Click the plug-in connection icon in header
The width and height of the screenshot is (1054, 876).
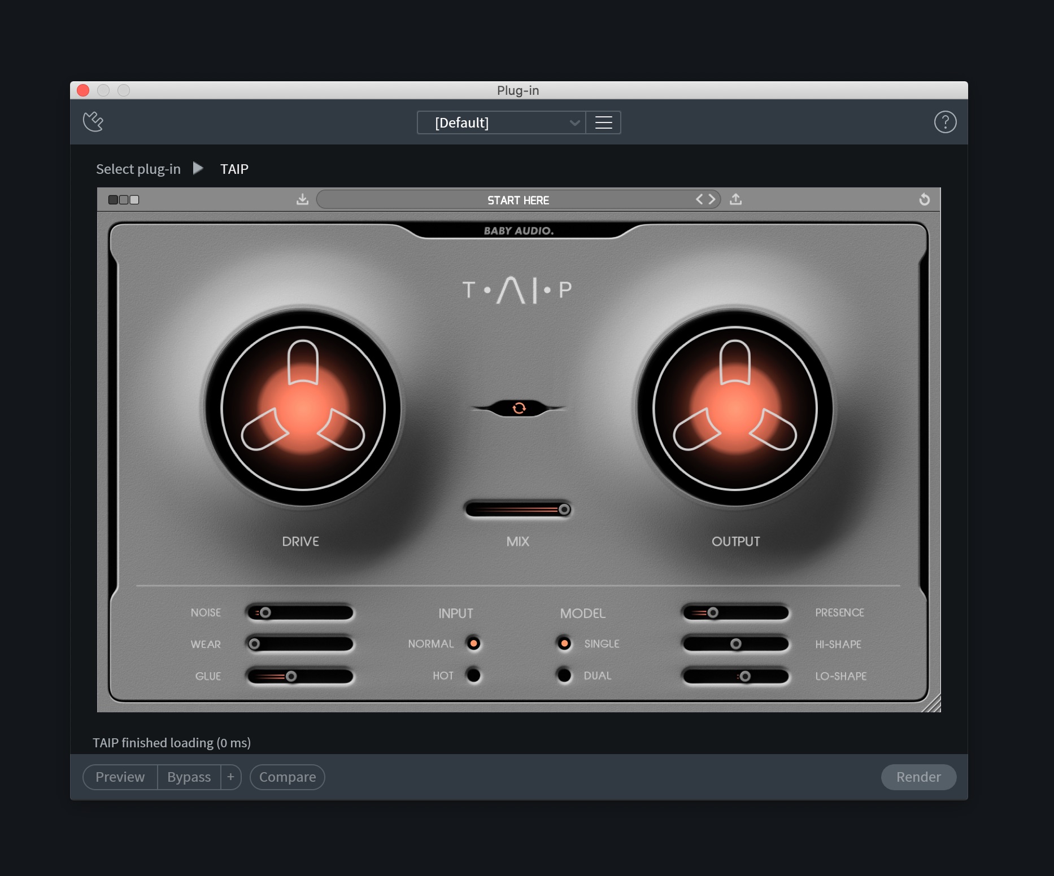pos(93,121)
